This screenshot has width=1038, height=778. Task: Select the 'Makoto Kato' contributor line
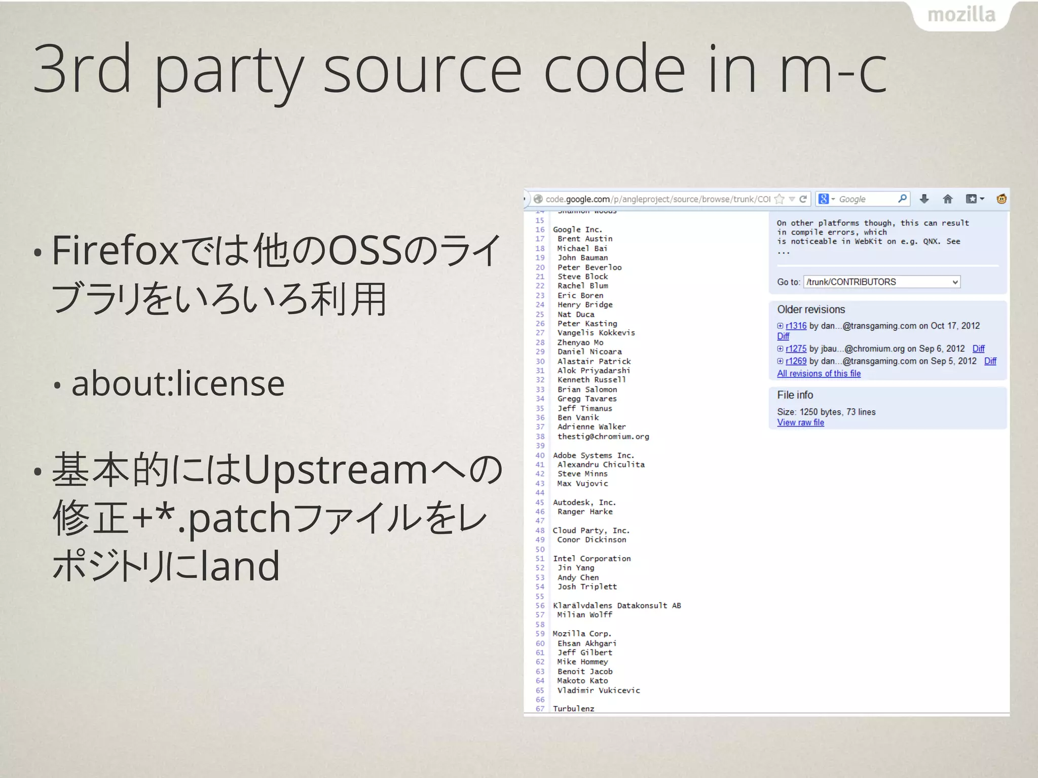(582, 681)
